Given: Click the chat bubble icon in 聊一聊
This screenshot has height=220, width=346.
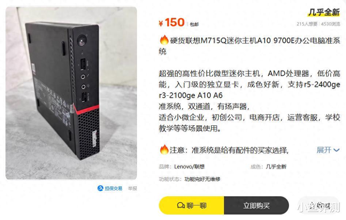Looking at the screenshot, I should point(181,205).
